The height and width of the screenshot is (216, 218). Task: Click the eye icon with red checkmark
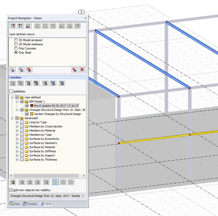pos(29,70)
